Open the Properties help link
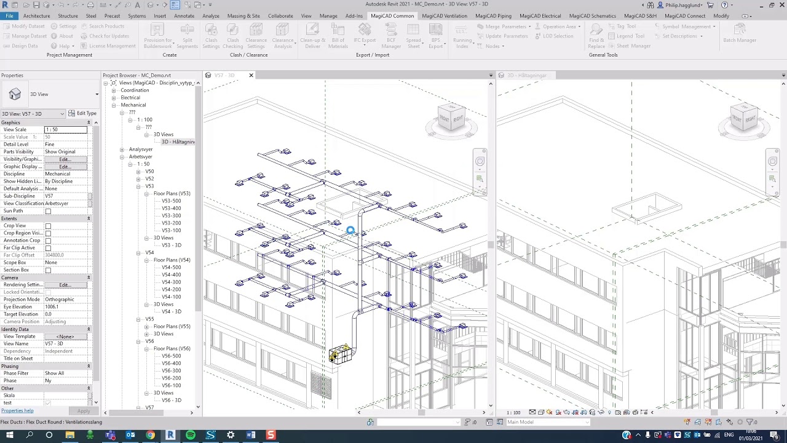 click(x=17, y=410)
